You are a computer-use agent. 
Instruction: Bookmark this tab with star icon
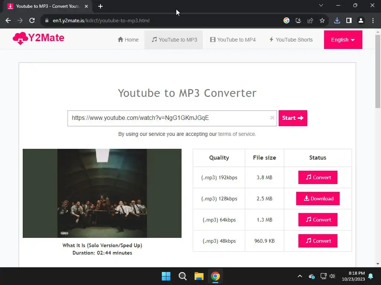click(x=322, y=21)
